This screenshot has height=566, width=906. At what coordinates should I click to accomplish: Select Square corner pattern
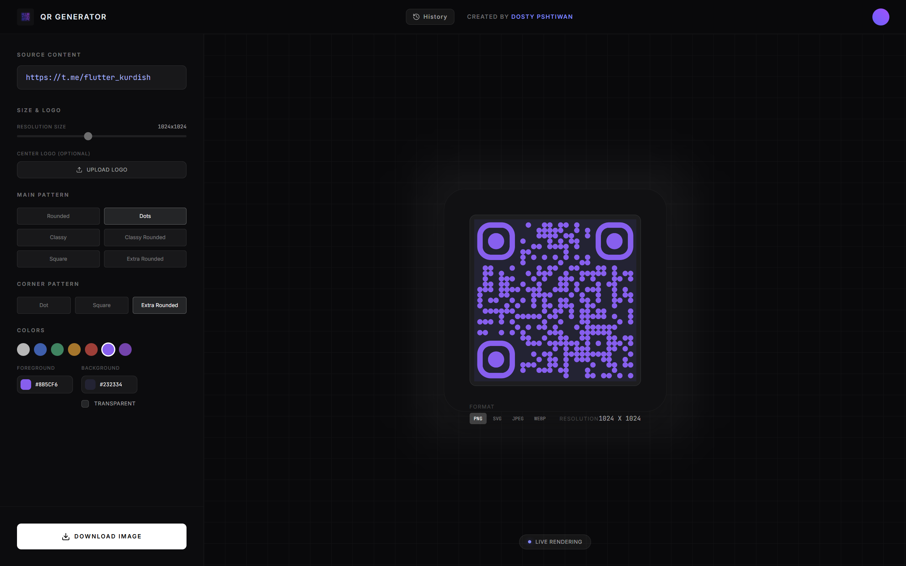102,305
